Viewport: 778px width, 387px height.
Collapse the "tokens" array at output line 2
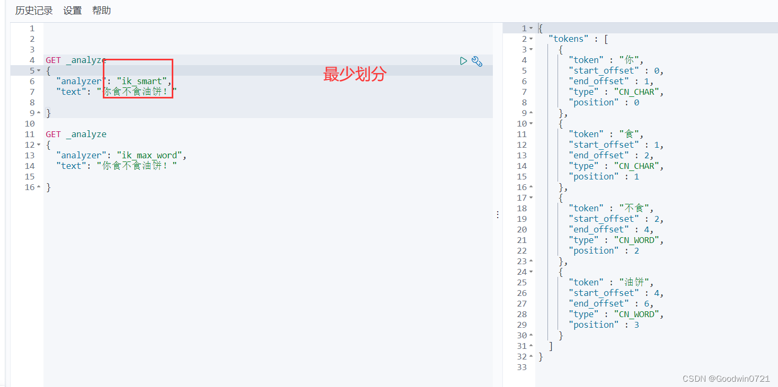point(531,39)
